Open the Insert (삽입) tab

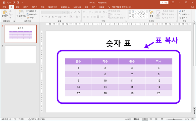(x=18, y=7)
